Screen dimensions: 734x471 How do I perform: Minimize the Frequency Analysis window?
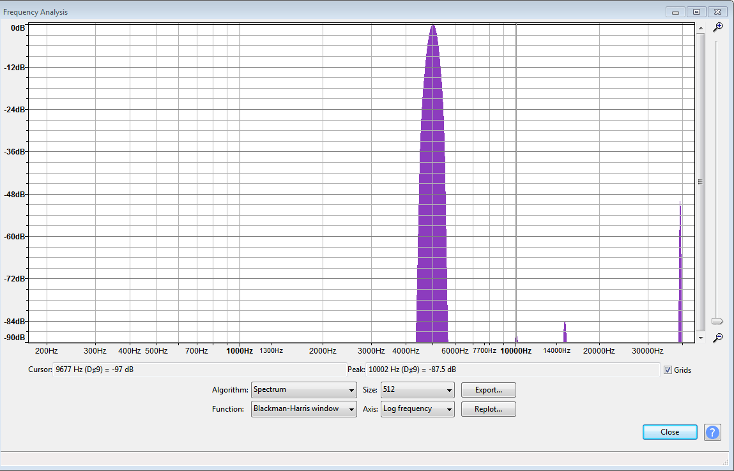tap(675, 12)
